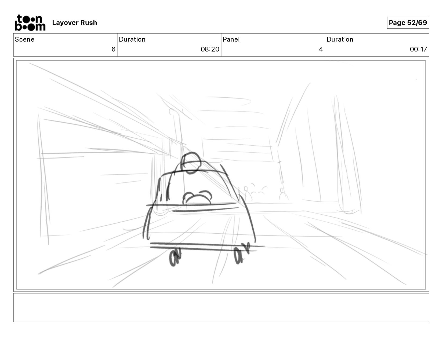The width and height of the screenshot is (443, 342).
Task: Click the empty notes box below the panel
Action: click(x=221, y=308)
